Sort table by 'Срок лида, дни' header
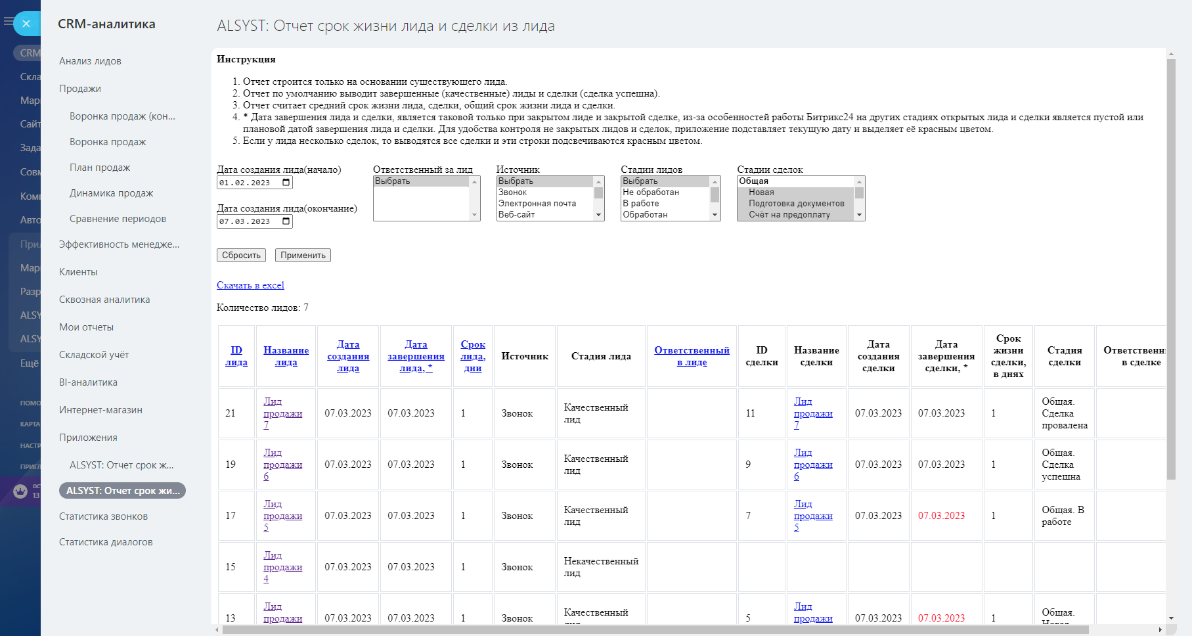The height and width of the screenshot is (636, 1192). click(x=473, y=356)
